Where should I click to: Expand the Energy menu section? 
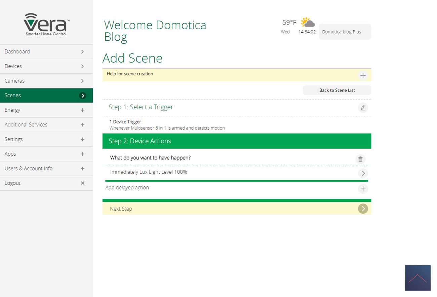82,110
